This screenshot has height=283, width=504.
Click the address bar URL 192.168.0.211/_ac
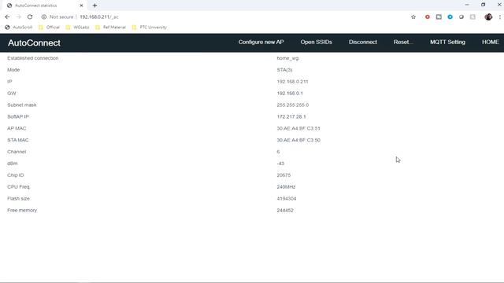pos(99,17)
